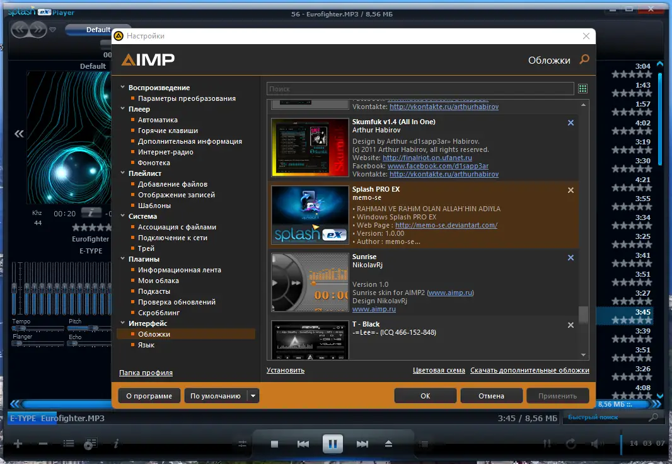672x464 pixels.
Task: Collapse the Плагины tree section
Action: tap(122, 258)
